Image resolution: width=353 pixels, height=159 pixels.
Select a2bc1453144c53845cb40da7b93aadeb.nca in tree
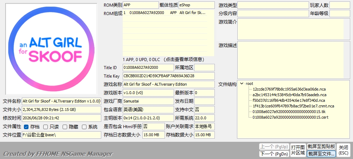[x=289, y=95]
